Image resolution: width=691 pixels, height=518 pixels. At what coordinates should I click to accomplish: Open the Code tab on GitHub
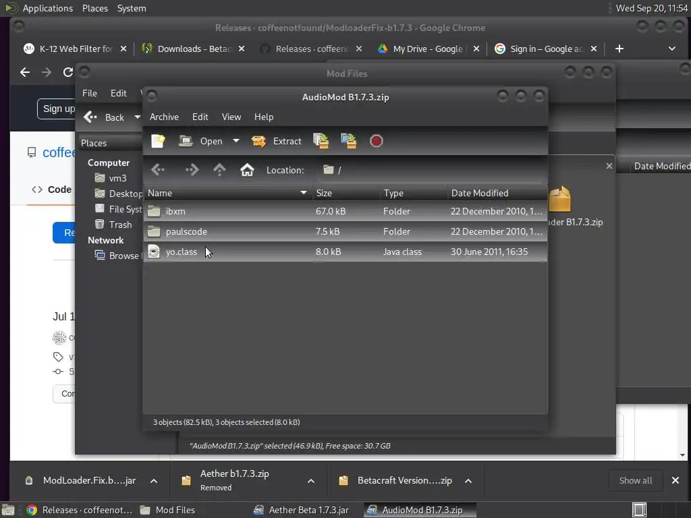pos(51,190)
